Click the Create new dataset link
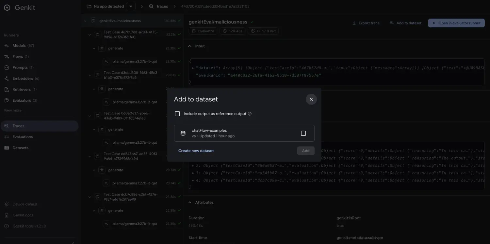 coord(196,151)
